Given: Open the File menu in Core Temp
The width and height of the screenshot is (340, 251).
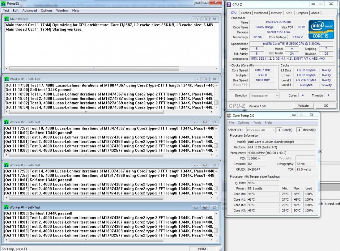Looking at the screenshot, I should click(232, 122).
